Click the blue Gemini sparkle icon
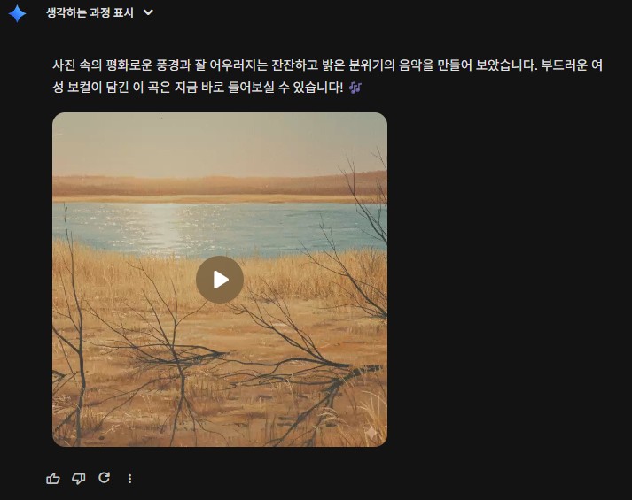Viewport: 632px width, 500px height. tap(17, 13)
